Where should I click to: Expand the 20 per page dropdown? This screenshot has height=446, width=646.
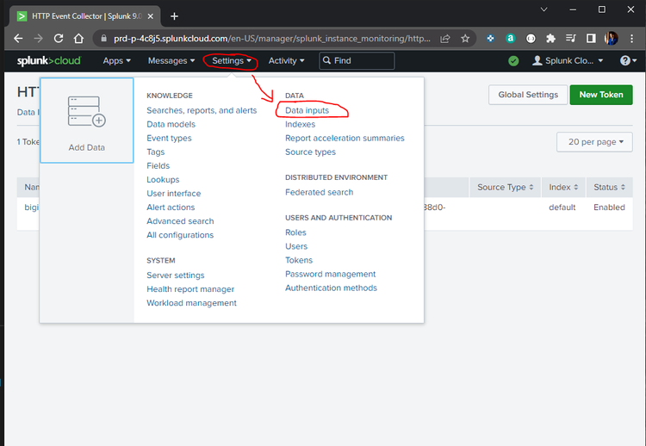point(594,142)
